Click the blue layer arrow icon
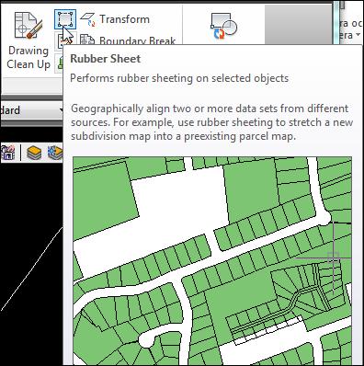This screenshot has width=364, height=366. [x=55, y=153]
